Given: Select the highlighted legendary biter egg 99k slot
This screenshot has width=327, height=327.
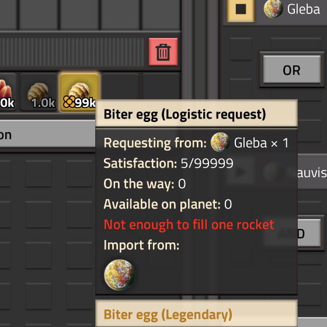Looking at the screenshot, I should pyautogui.click(x=79, y=92).
